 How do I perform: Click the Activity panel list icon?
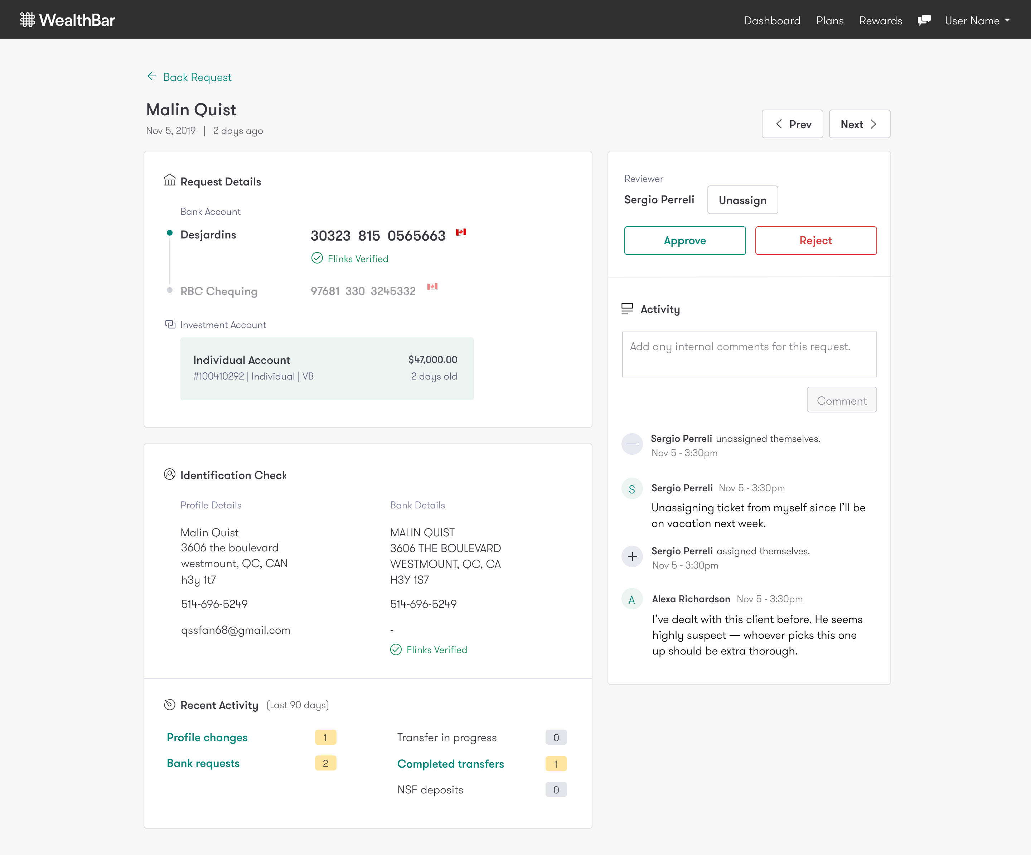click(627, 309)
